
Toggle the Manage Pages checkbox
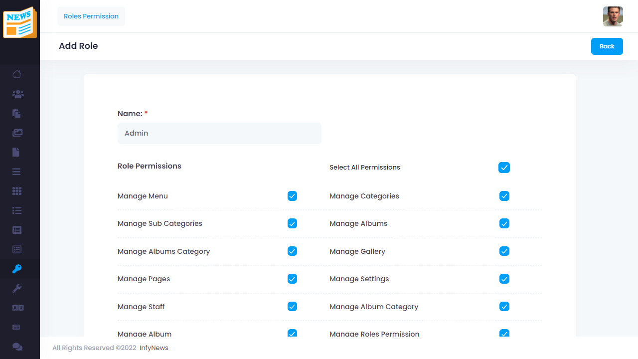coord(292,279)
